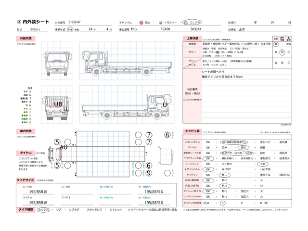
Task: Click the 外装状態 section header
Action: pyautogui.click(x=26, y=38)
